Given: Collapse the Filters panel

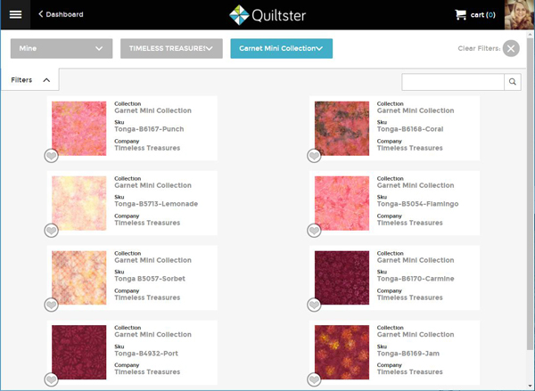Looking at the screenshot, I should click(30, 80).
